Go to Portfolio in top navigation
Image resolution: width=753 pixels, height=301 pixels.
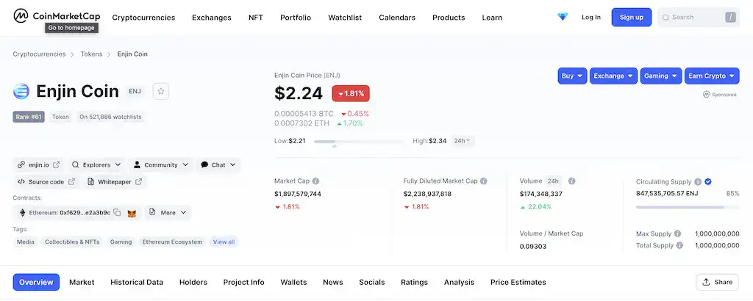coord(296,18)
